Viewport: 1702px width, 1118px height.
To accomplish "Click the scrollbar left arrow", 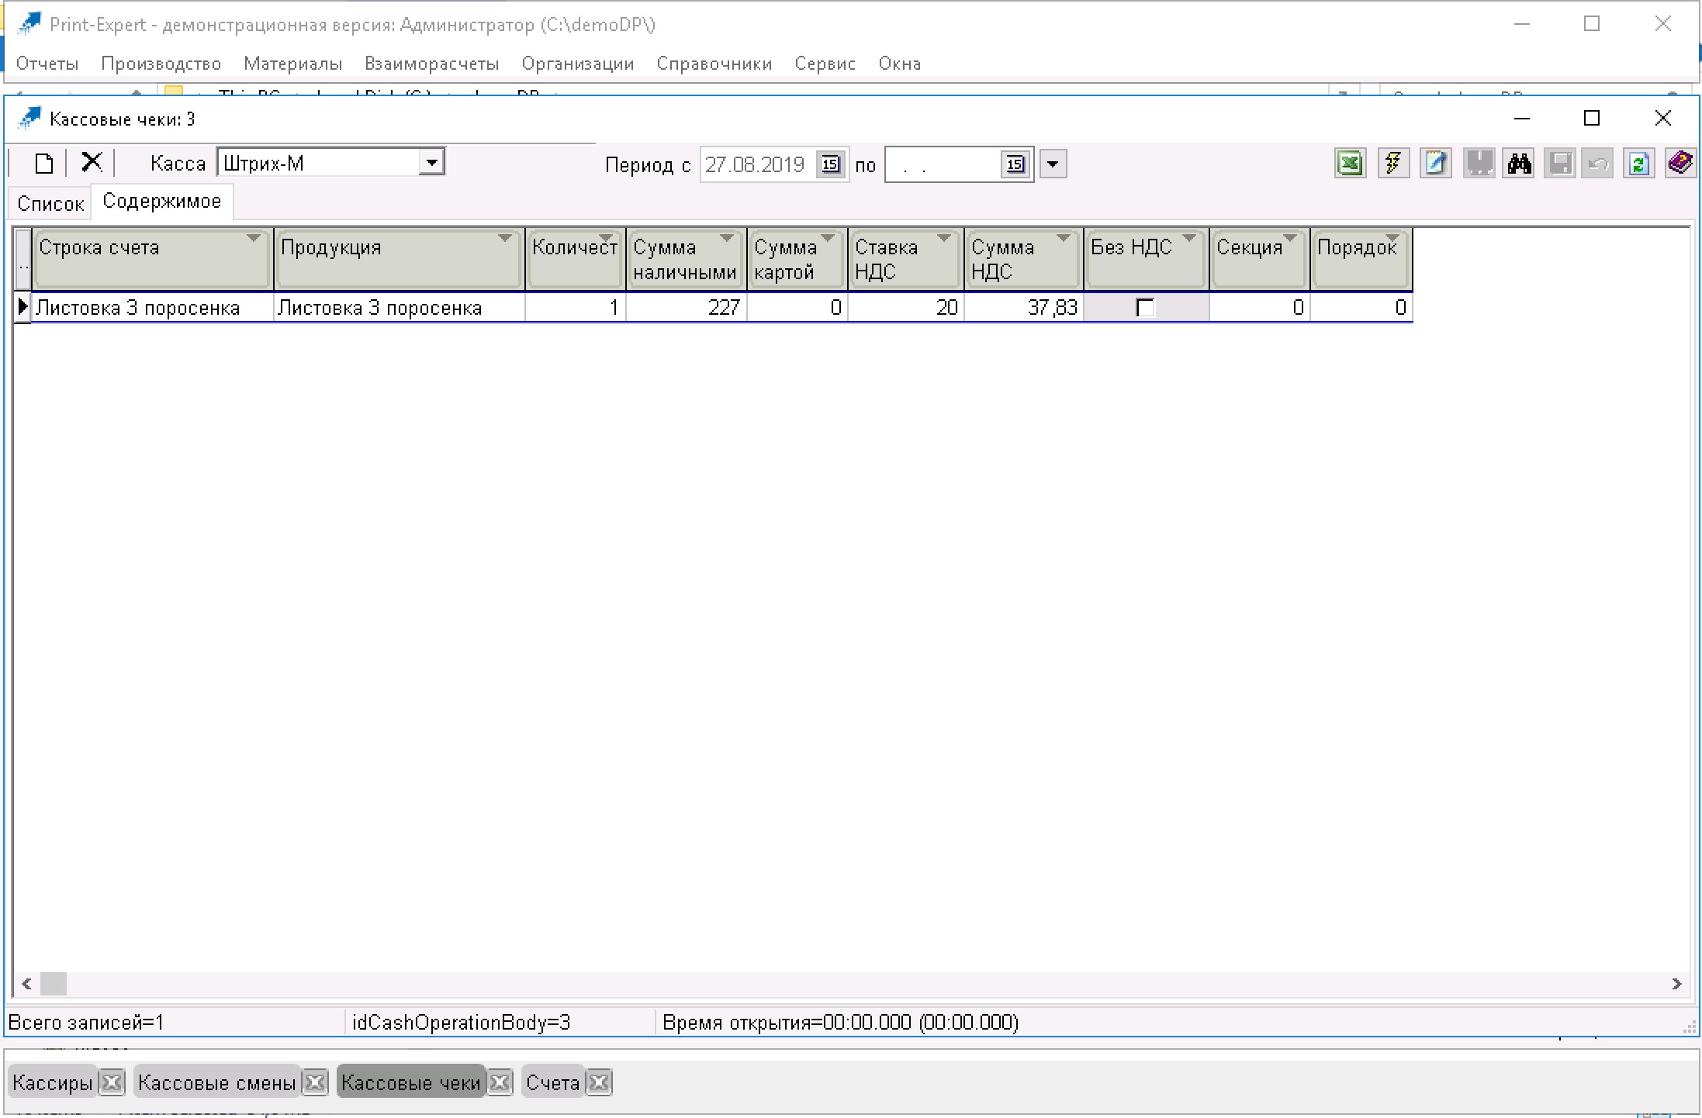I will 26,983.
